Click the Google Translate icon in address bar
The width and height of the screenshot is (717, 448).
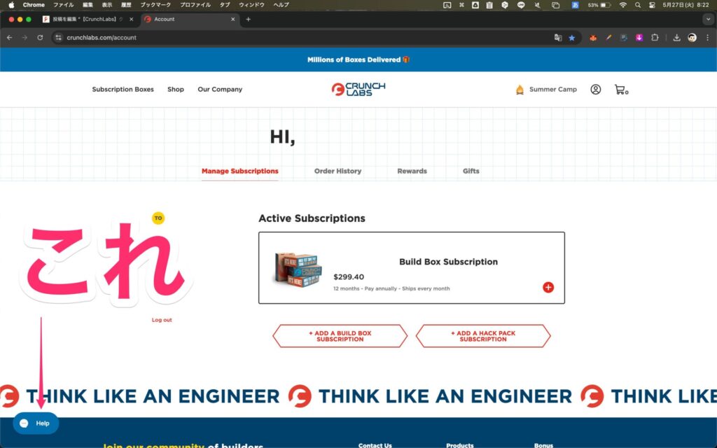(x=558, y=38)
